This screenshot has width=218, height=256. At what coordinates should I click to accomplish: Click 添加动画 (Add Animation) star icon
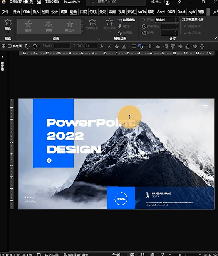[x=109, y=22]
